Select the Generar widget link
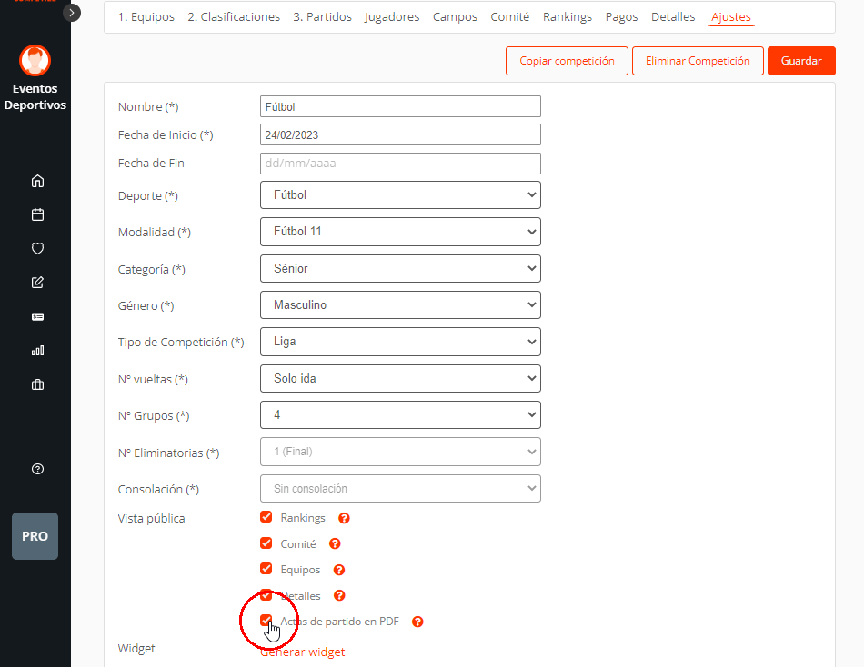Viewport: 864px width, 667px height. (x=302, y=652)
